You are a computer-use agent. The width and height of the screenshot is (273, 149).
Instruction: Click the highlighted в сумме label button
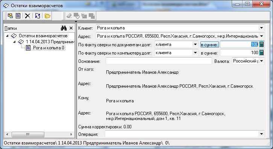[209, 45]
